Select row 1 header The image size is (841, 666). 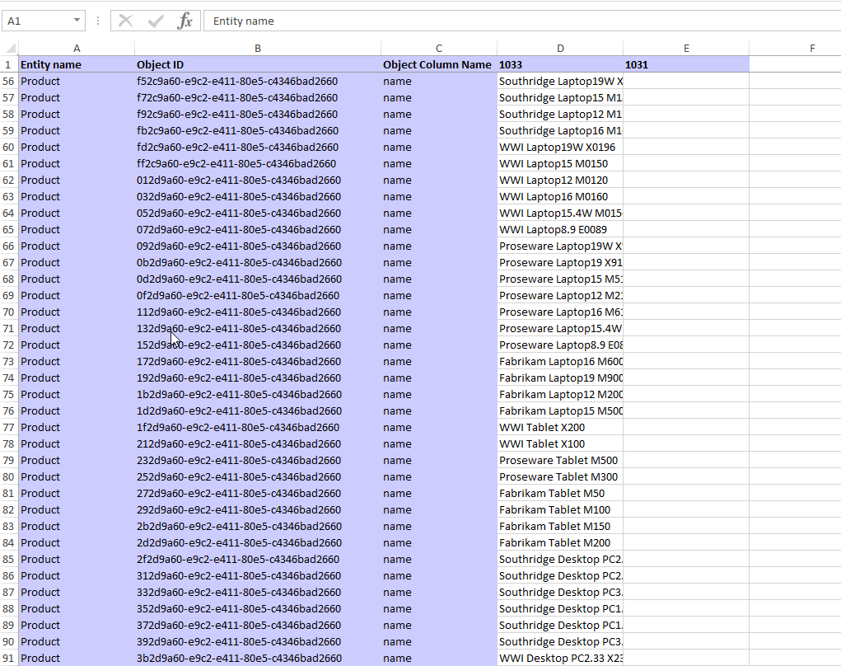tap(8, 65)
